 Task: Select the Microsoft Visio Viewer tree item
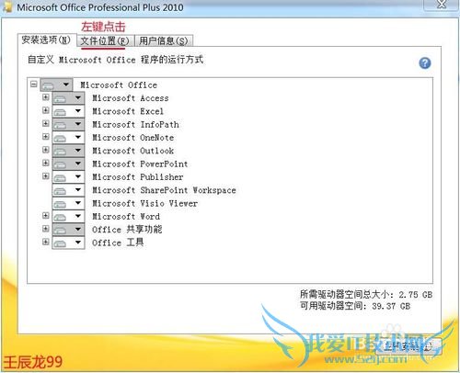click(144, 203)
